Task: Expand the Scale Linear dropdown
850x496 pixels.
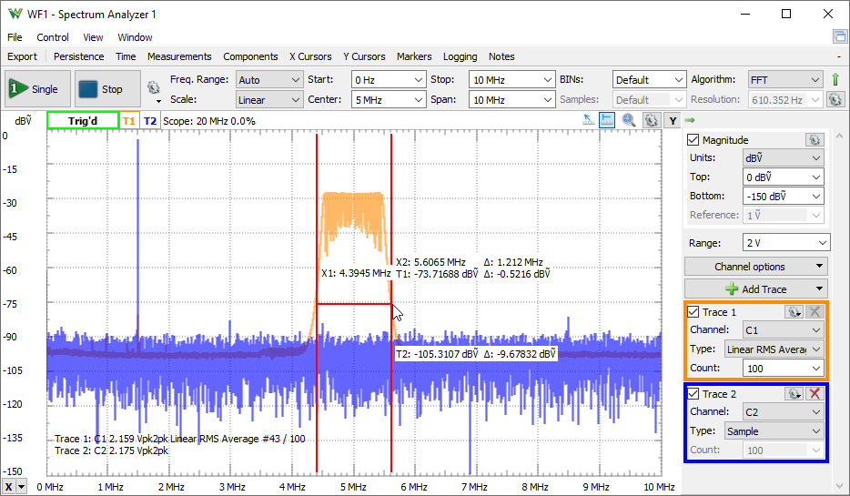Action: click(x=268, y=100)
